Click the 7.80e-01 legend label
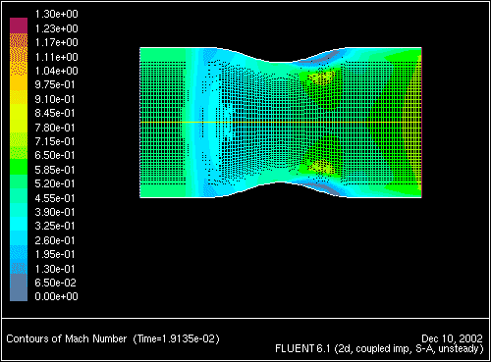The image size is (491, 362). point(55,128)
